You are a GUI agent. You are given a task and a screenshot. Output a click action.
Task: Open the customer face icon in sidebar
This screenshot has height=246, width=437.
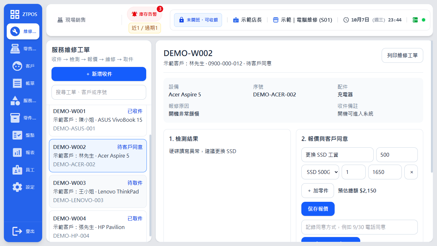click(x=17, y=66)
